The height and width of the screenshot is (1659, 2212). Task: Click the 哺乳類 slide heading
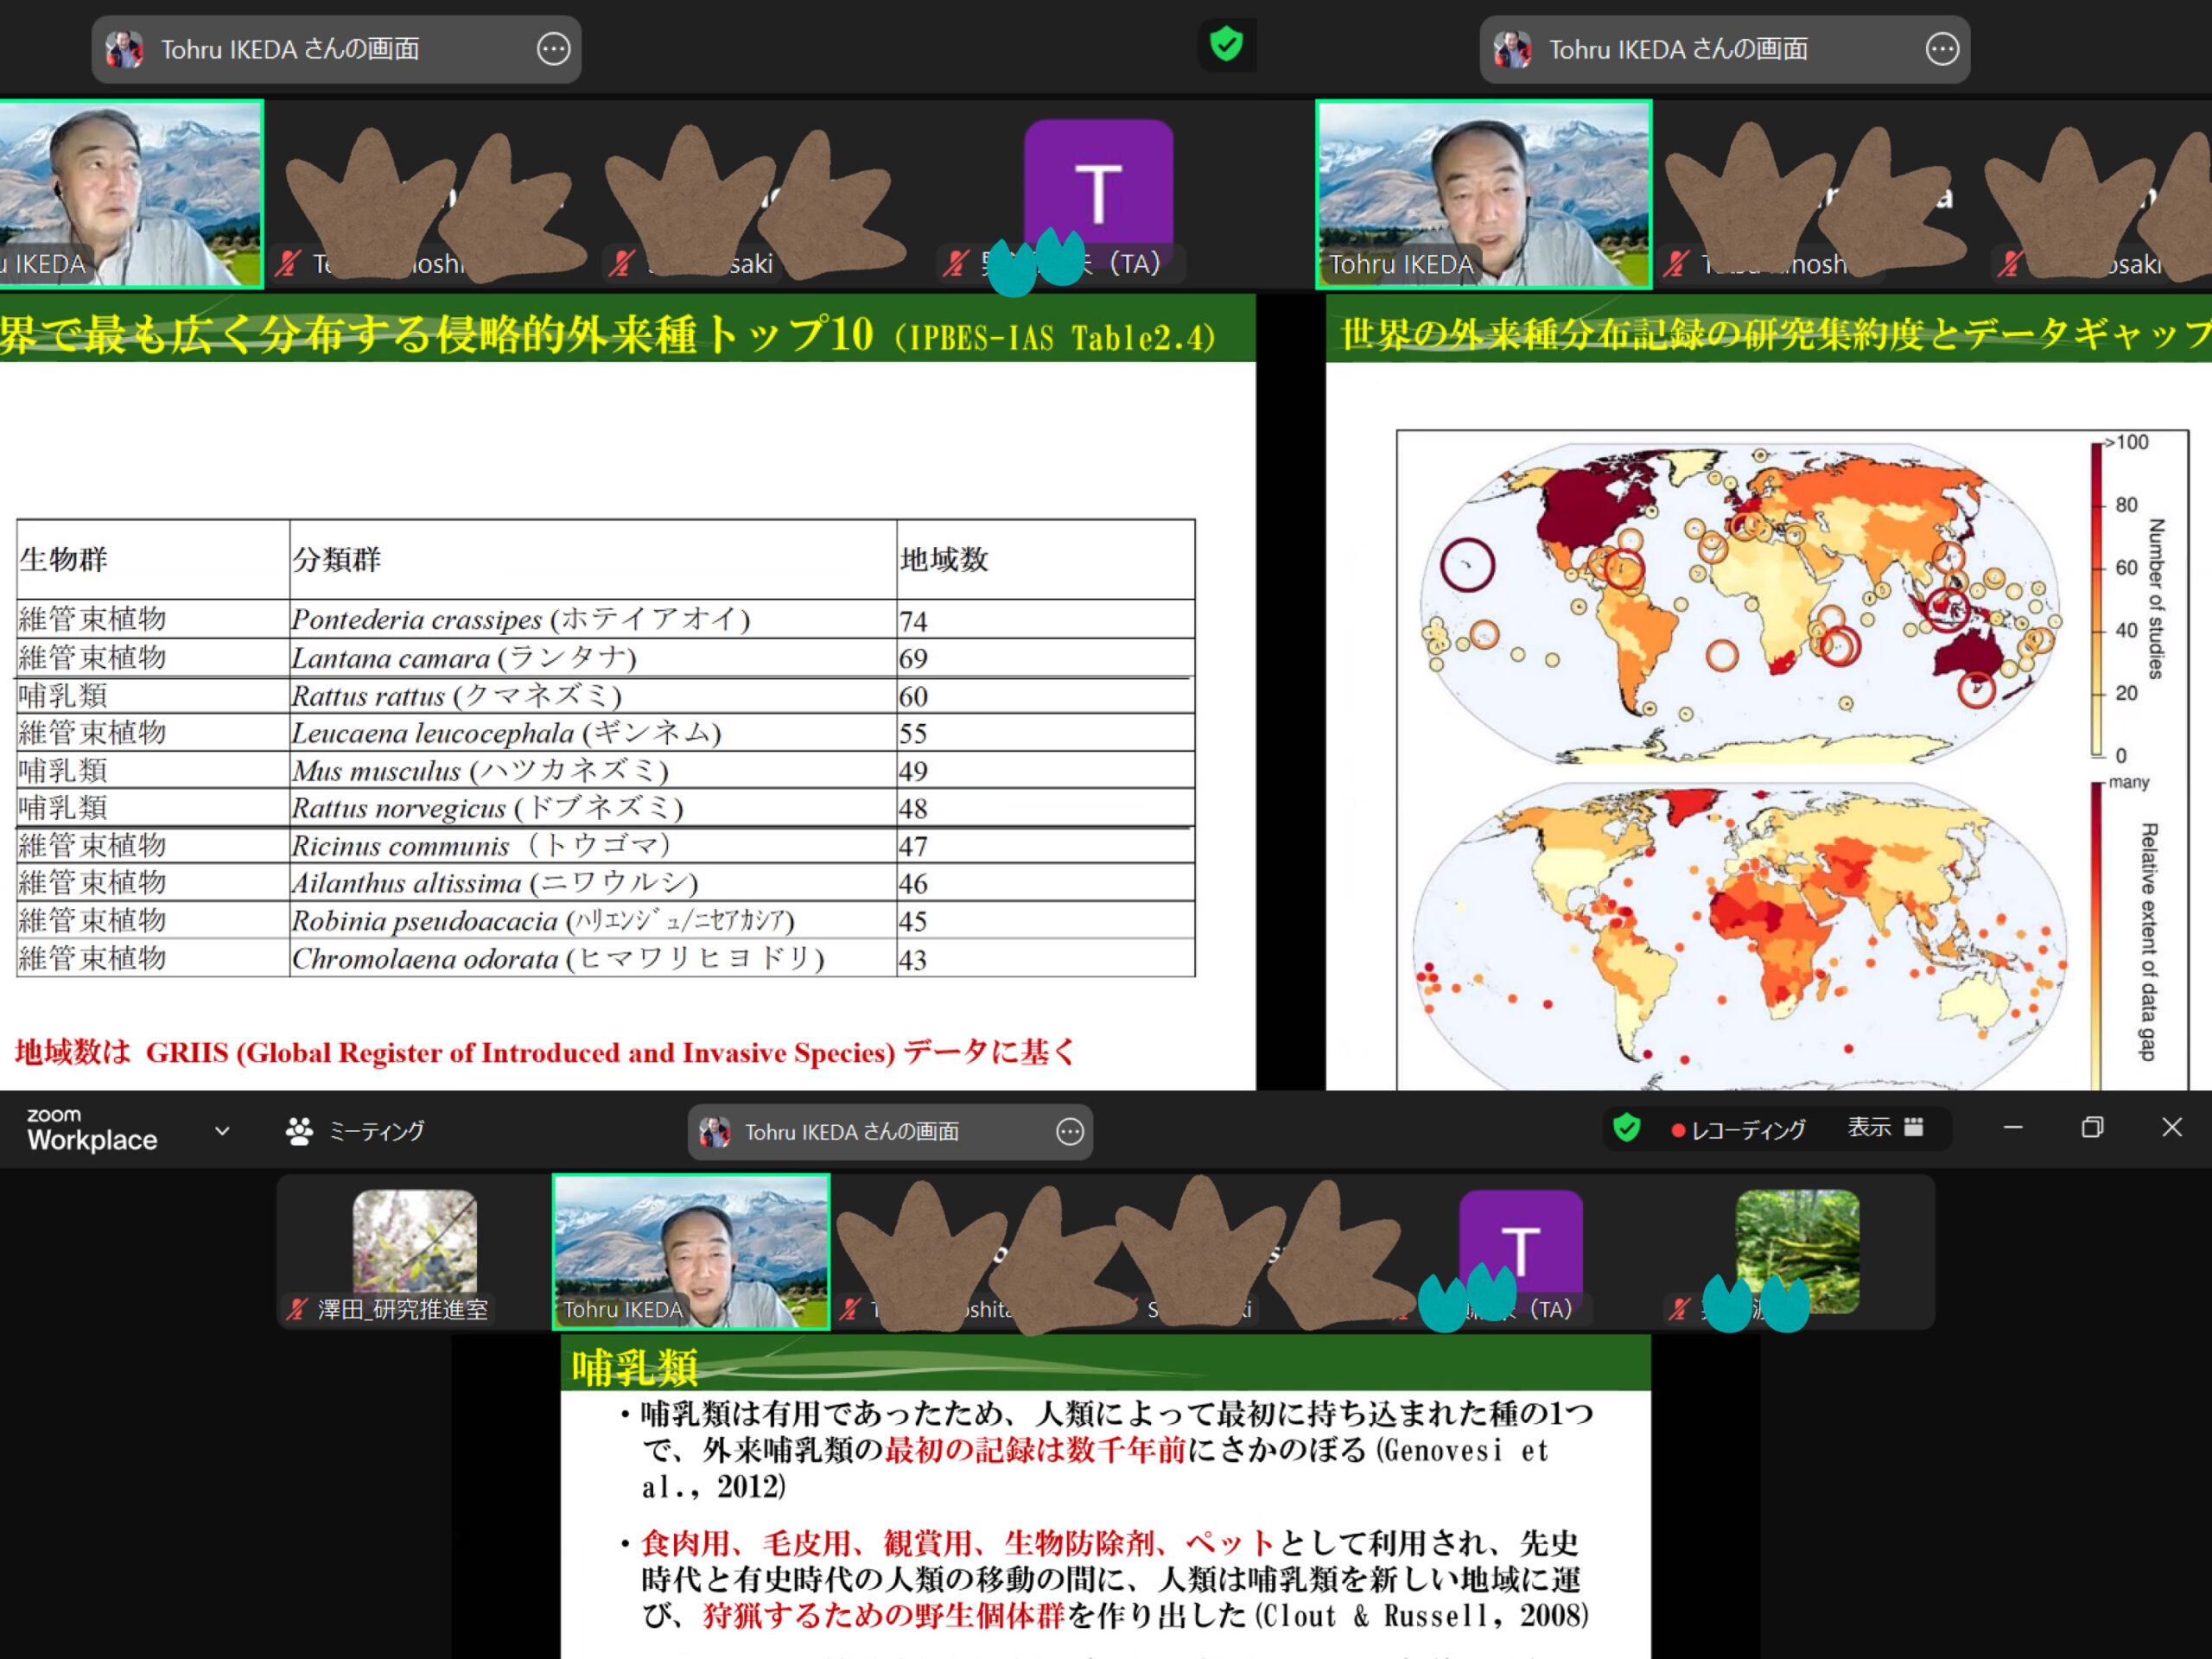coord(634,1367)
